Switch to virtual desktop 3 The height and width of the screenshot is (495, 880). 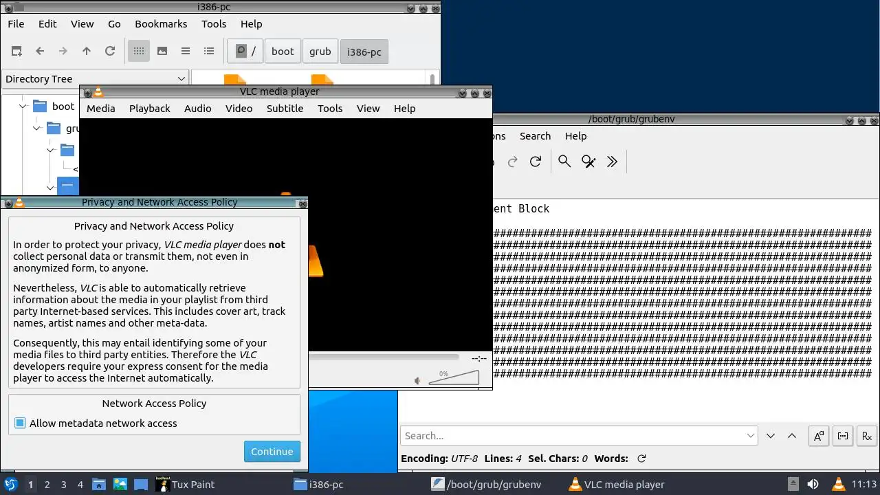tap(63, 485)
